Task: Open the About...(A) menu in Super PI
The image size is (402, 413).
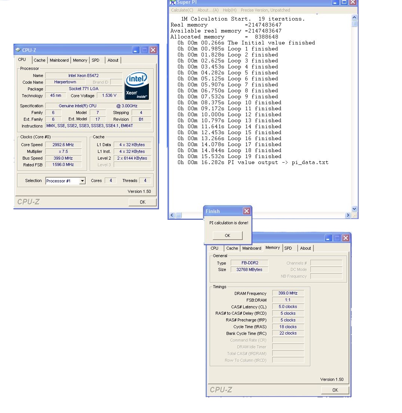Action: click(208, 10)
